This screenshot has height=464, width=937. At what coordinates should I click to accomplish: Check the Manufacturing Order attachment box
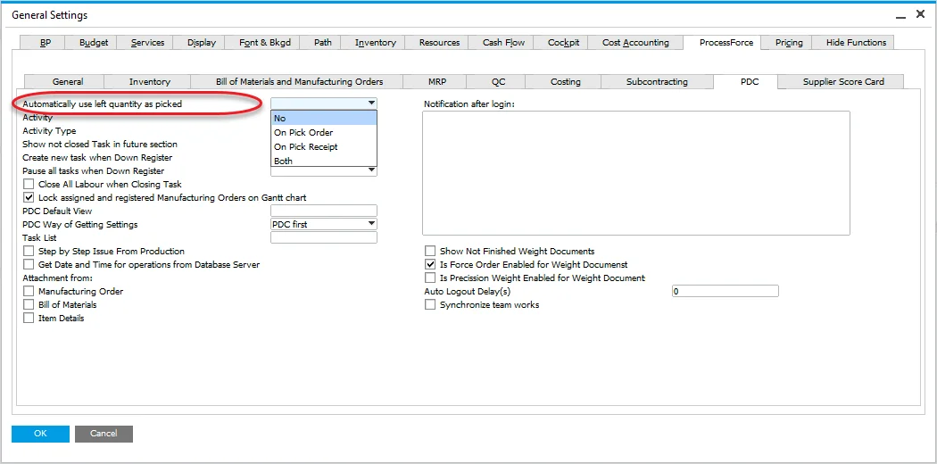point(29,292)
